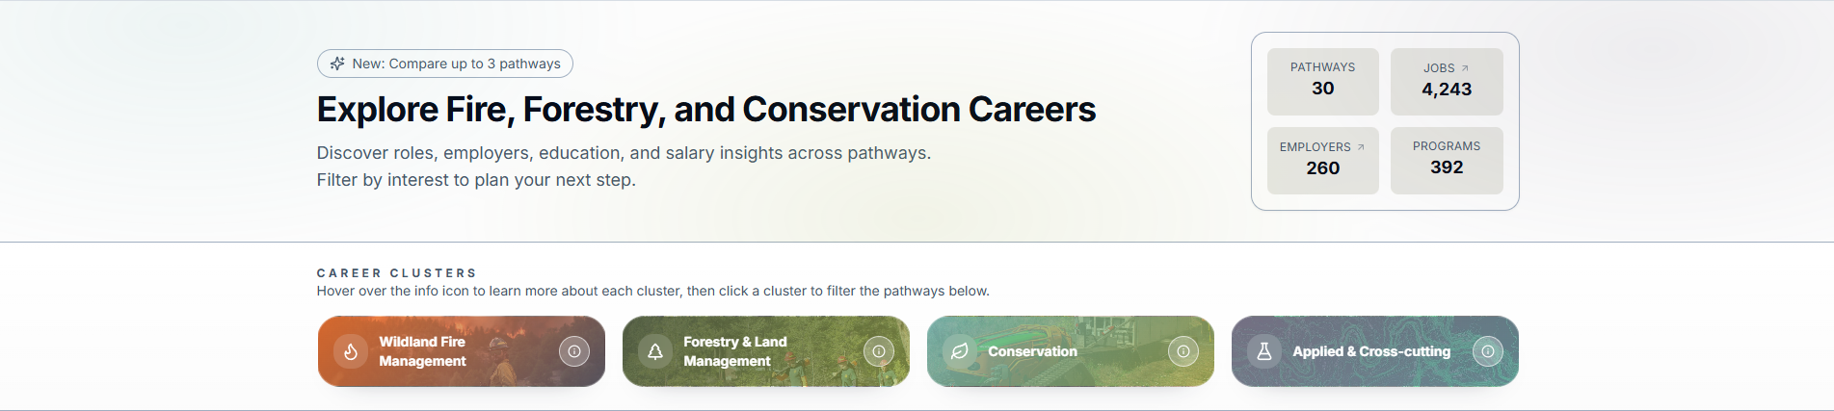Image resolution: width=1834 pixels, height=411 pixels.
Task: Choose the Applied & Cross-cutting cluster
Action: pos(1370,351)
